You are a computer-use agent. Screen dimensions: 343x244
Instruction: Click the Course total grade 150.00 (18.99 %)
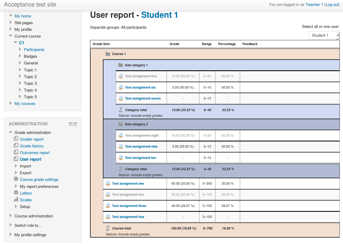[184, 228]
